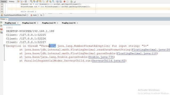Open the ServeurChild.java:42 link
The width and height of the screenshot is (170, 95).
pyautogui.click(x=109, y=61)
